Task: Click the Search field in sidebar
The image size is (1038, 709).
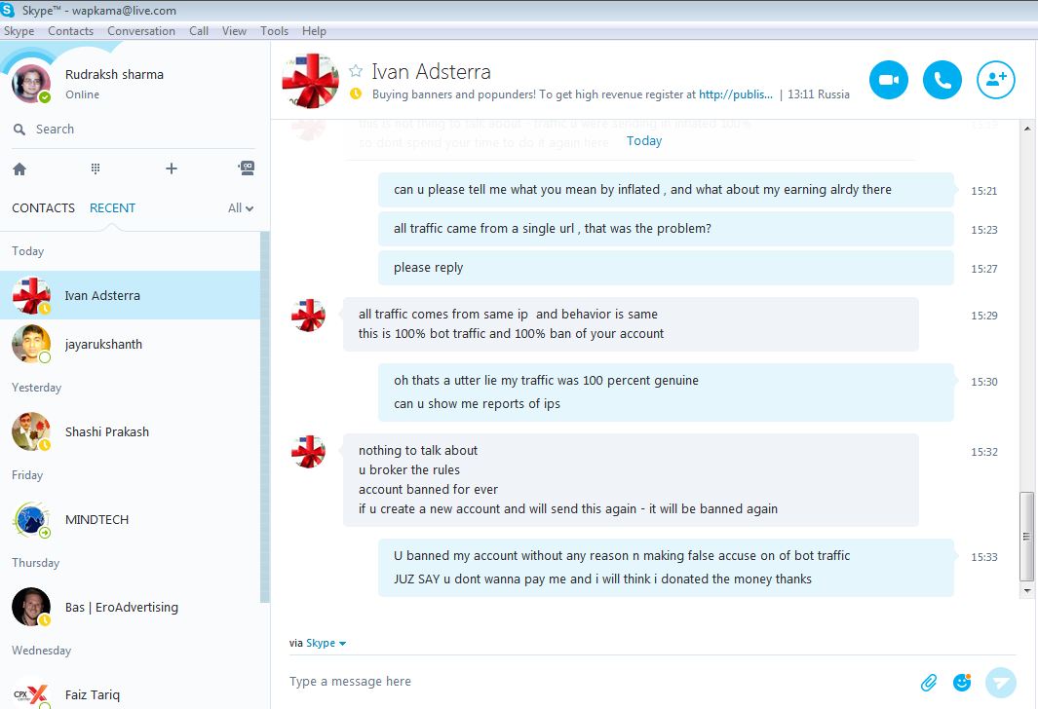Action: [133, 129]
